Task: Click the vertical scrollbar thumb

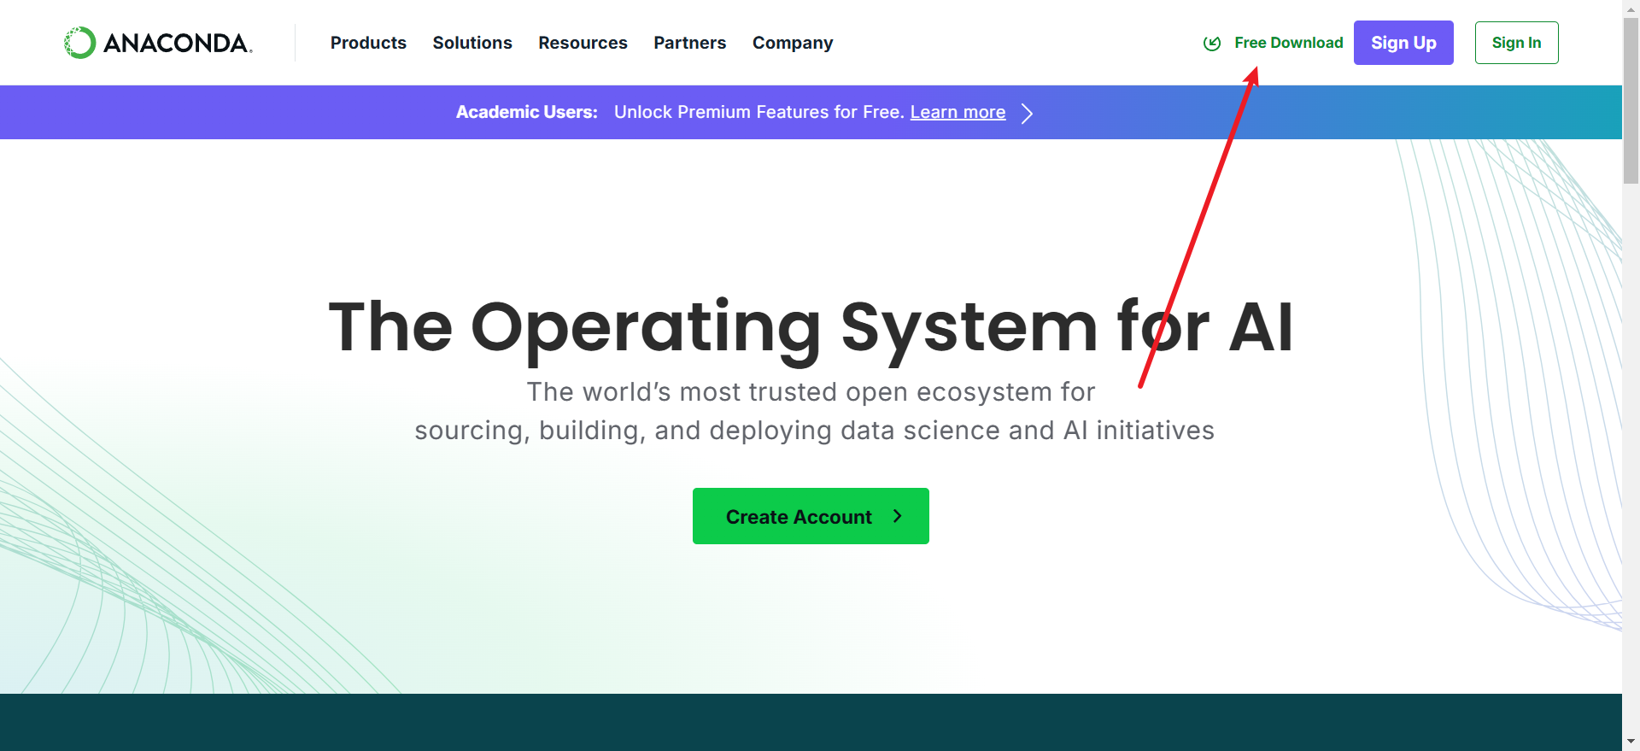Action: pyautogui.click(x=1631, y=101)
